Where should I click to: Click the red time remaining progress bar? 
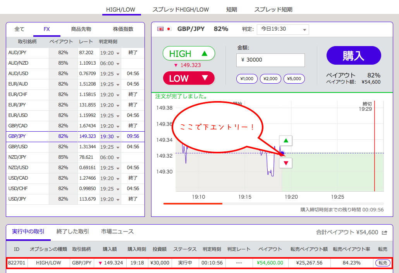[193, 203]
